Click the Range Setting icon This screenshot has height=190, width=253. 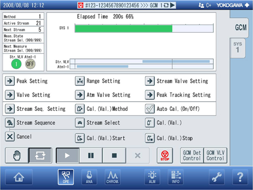[x=80, y=81]
